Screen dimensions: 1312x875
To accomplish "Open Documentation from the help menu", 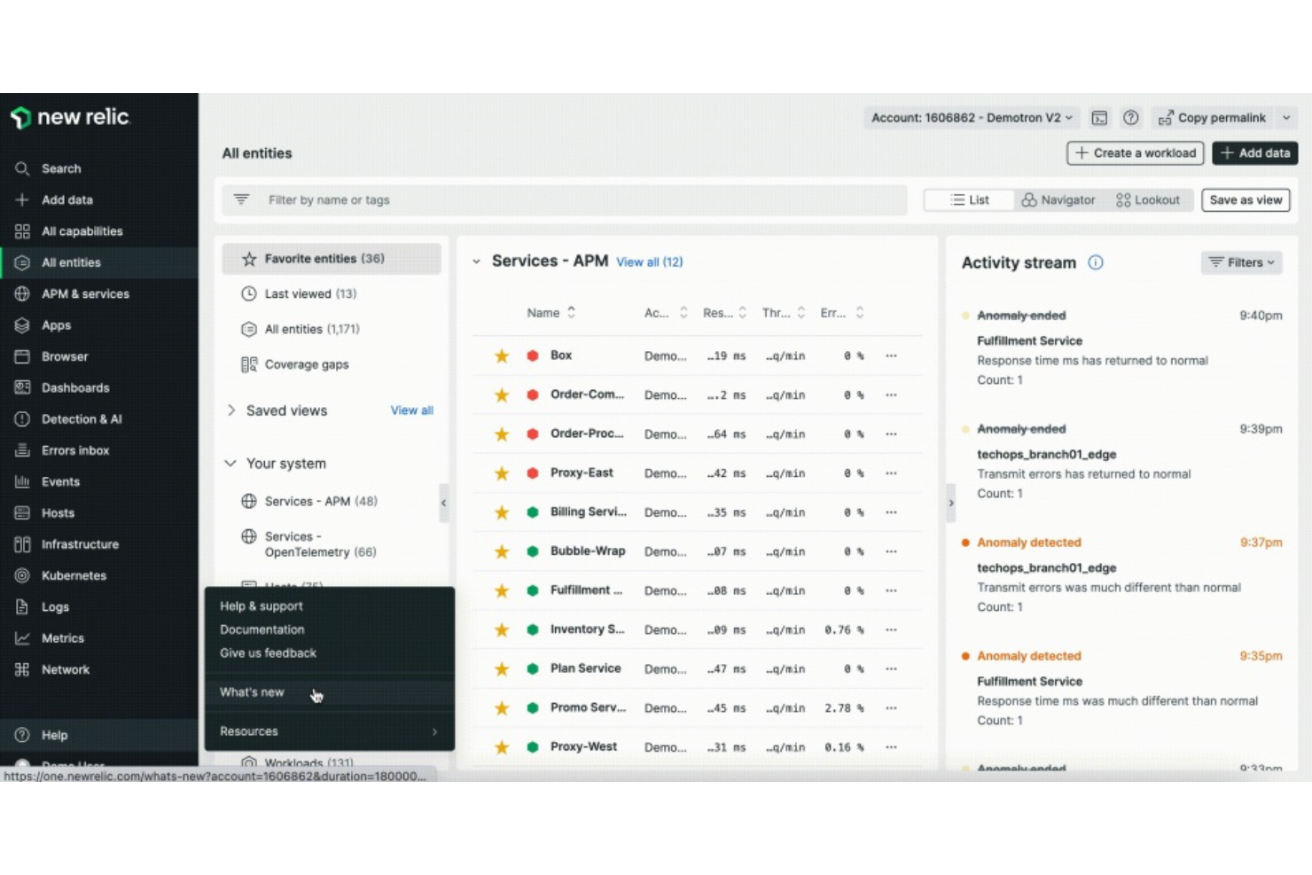I will click(x=262, y=629).
